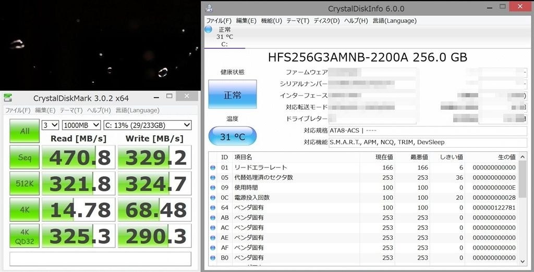Screen dimensions: 534x272
Task: Click status dot for ID 64 row
Action: tap(213, 208)
